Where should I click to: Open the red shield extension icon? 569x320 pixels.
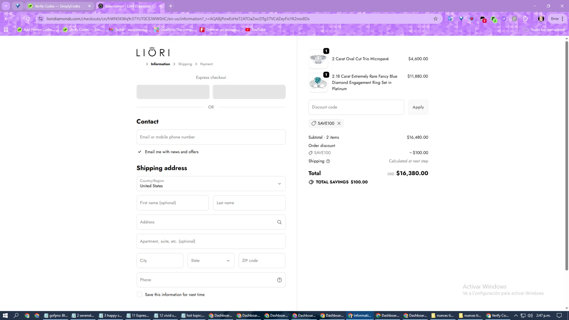[472, 19]
